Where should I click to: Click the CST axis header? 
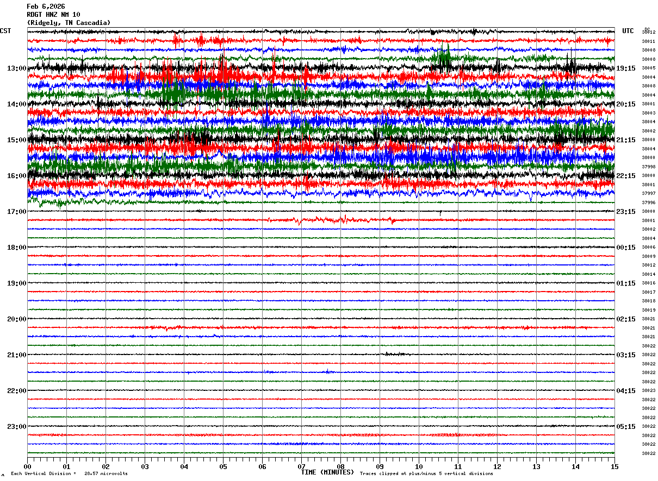pos(5,31)
